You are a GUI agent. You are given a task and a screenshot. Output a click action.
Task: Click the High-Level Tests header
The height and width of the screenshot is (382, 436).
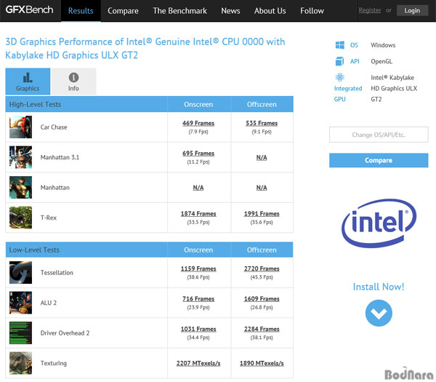(35, 104)
